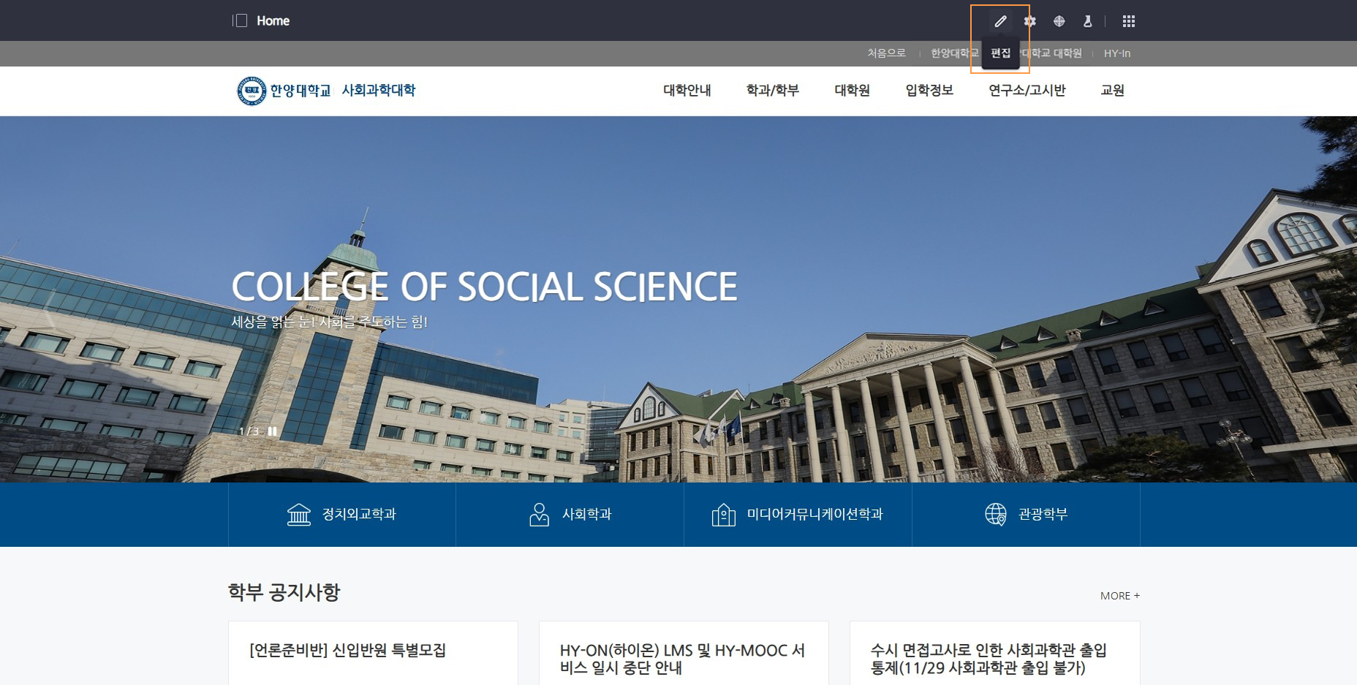Viewport: 1357px width, 685px height.
Task: Click the MORE + notices link
Action: click(x=1119, y=596)
